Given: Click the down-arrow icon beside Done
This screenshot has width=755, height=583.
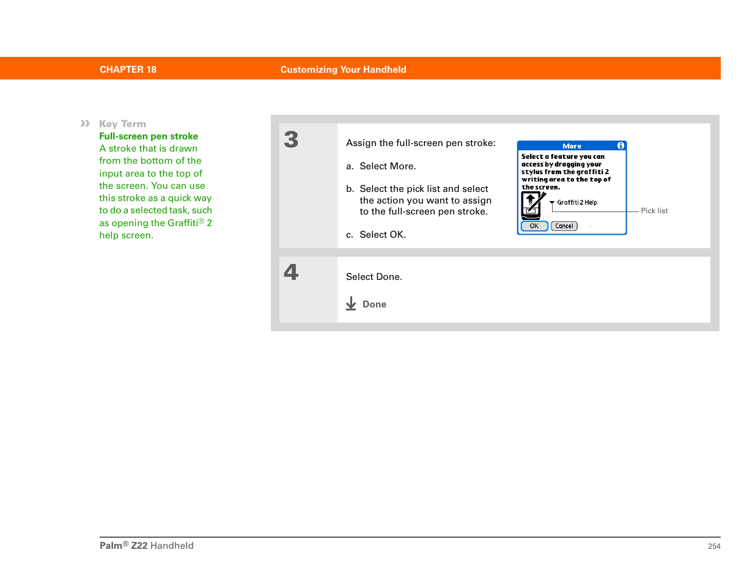Looking at the screenshot, I should [351, 304].
